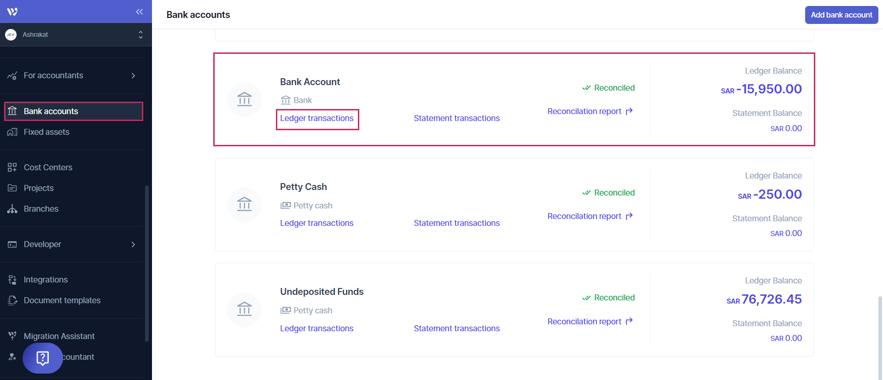This screenshot has height=380, width=883.
Task: Open Ledger transactions for Bank Account
Action: 317,119
